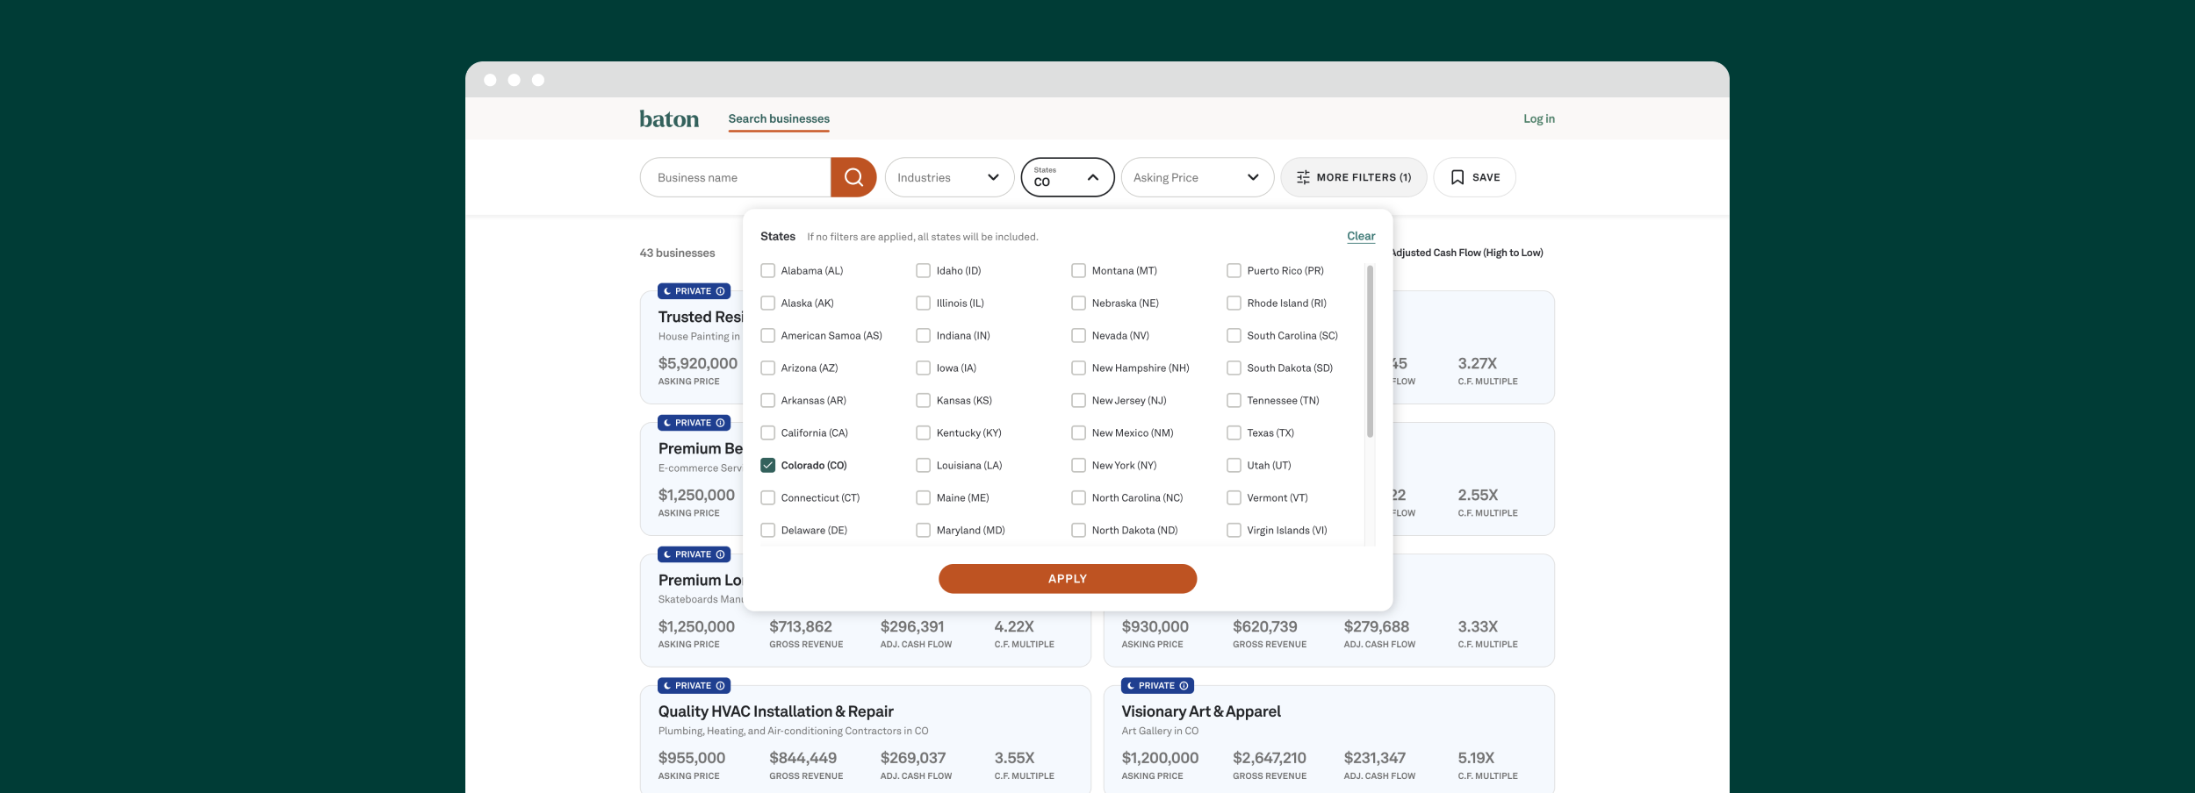Click the bookmark icon in the SAVE button

click(x=1457, y=177)
